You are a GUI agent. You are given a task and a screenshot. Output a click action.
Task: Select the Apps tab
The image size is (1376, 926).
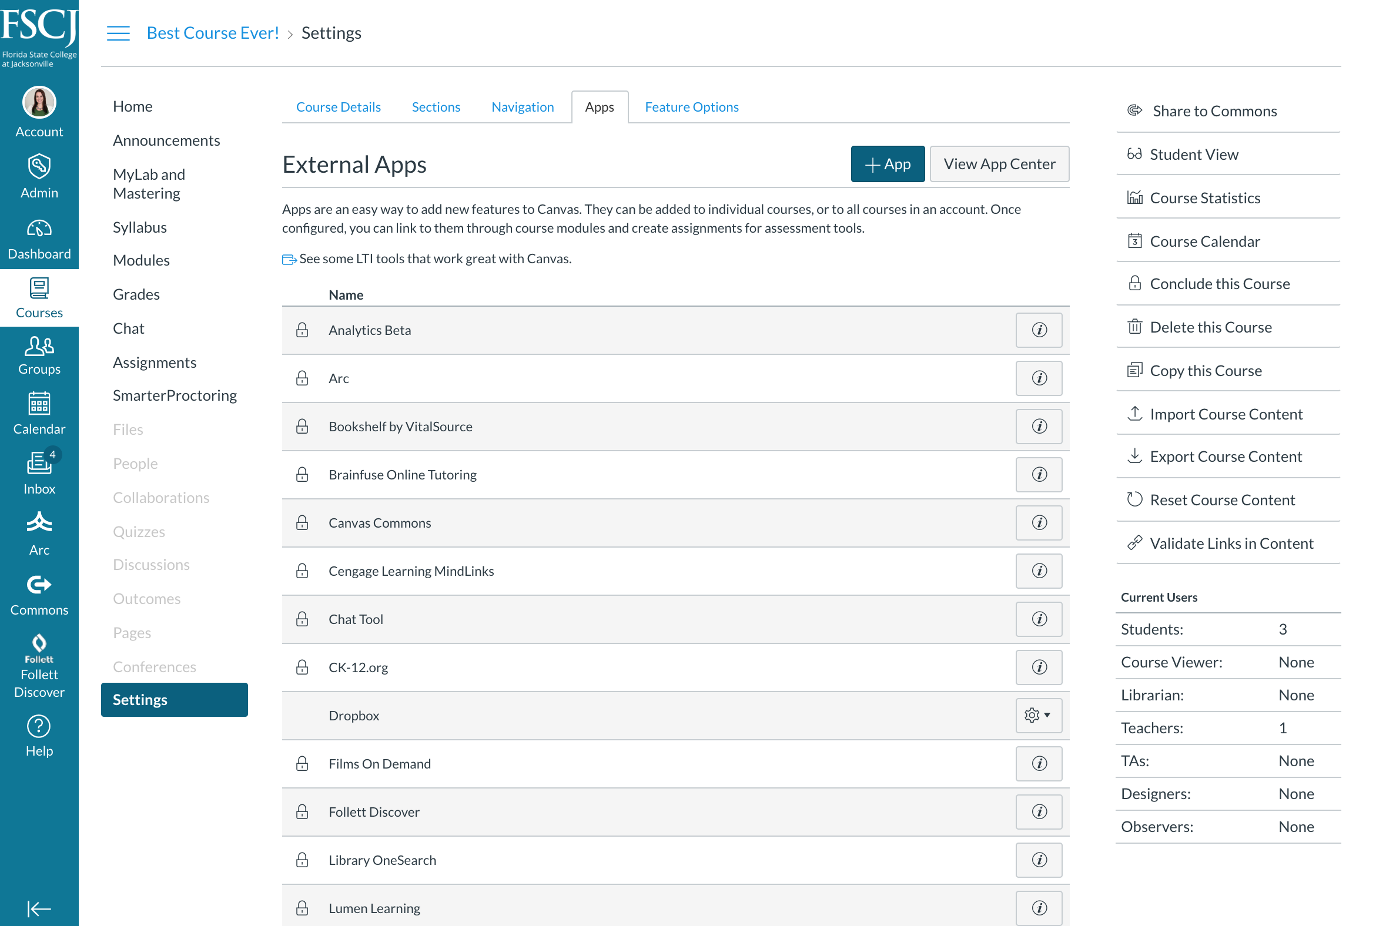599,107
